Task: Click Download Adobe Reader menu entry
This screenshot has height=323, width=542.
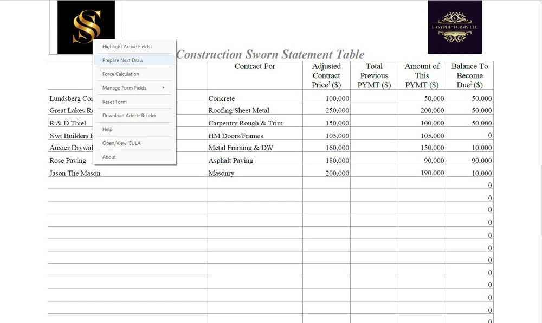Action: click(x=128, y=116)
